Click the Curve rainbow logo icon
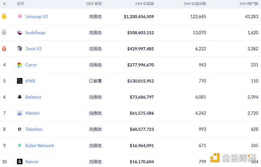 point(20,65)
